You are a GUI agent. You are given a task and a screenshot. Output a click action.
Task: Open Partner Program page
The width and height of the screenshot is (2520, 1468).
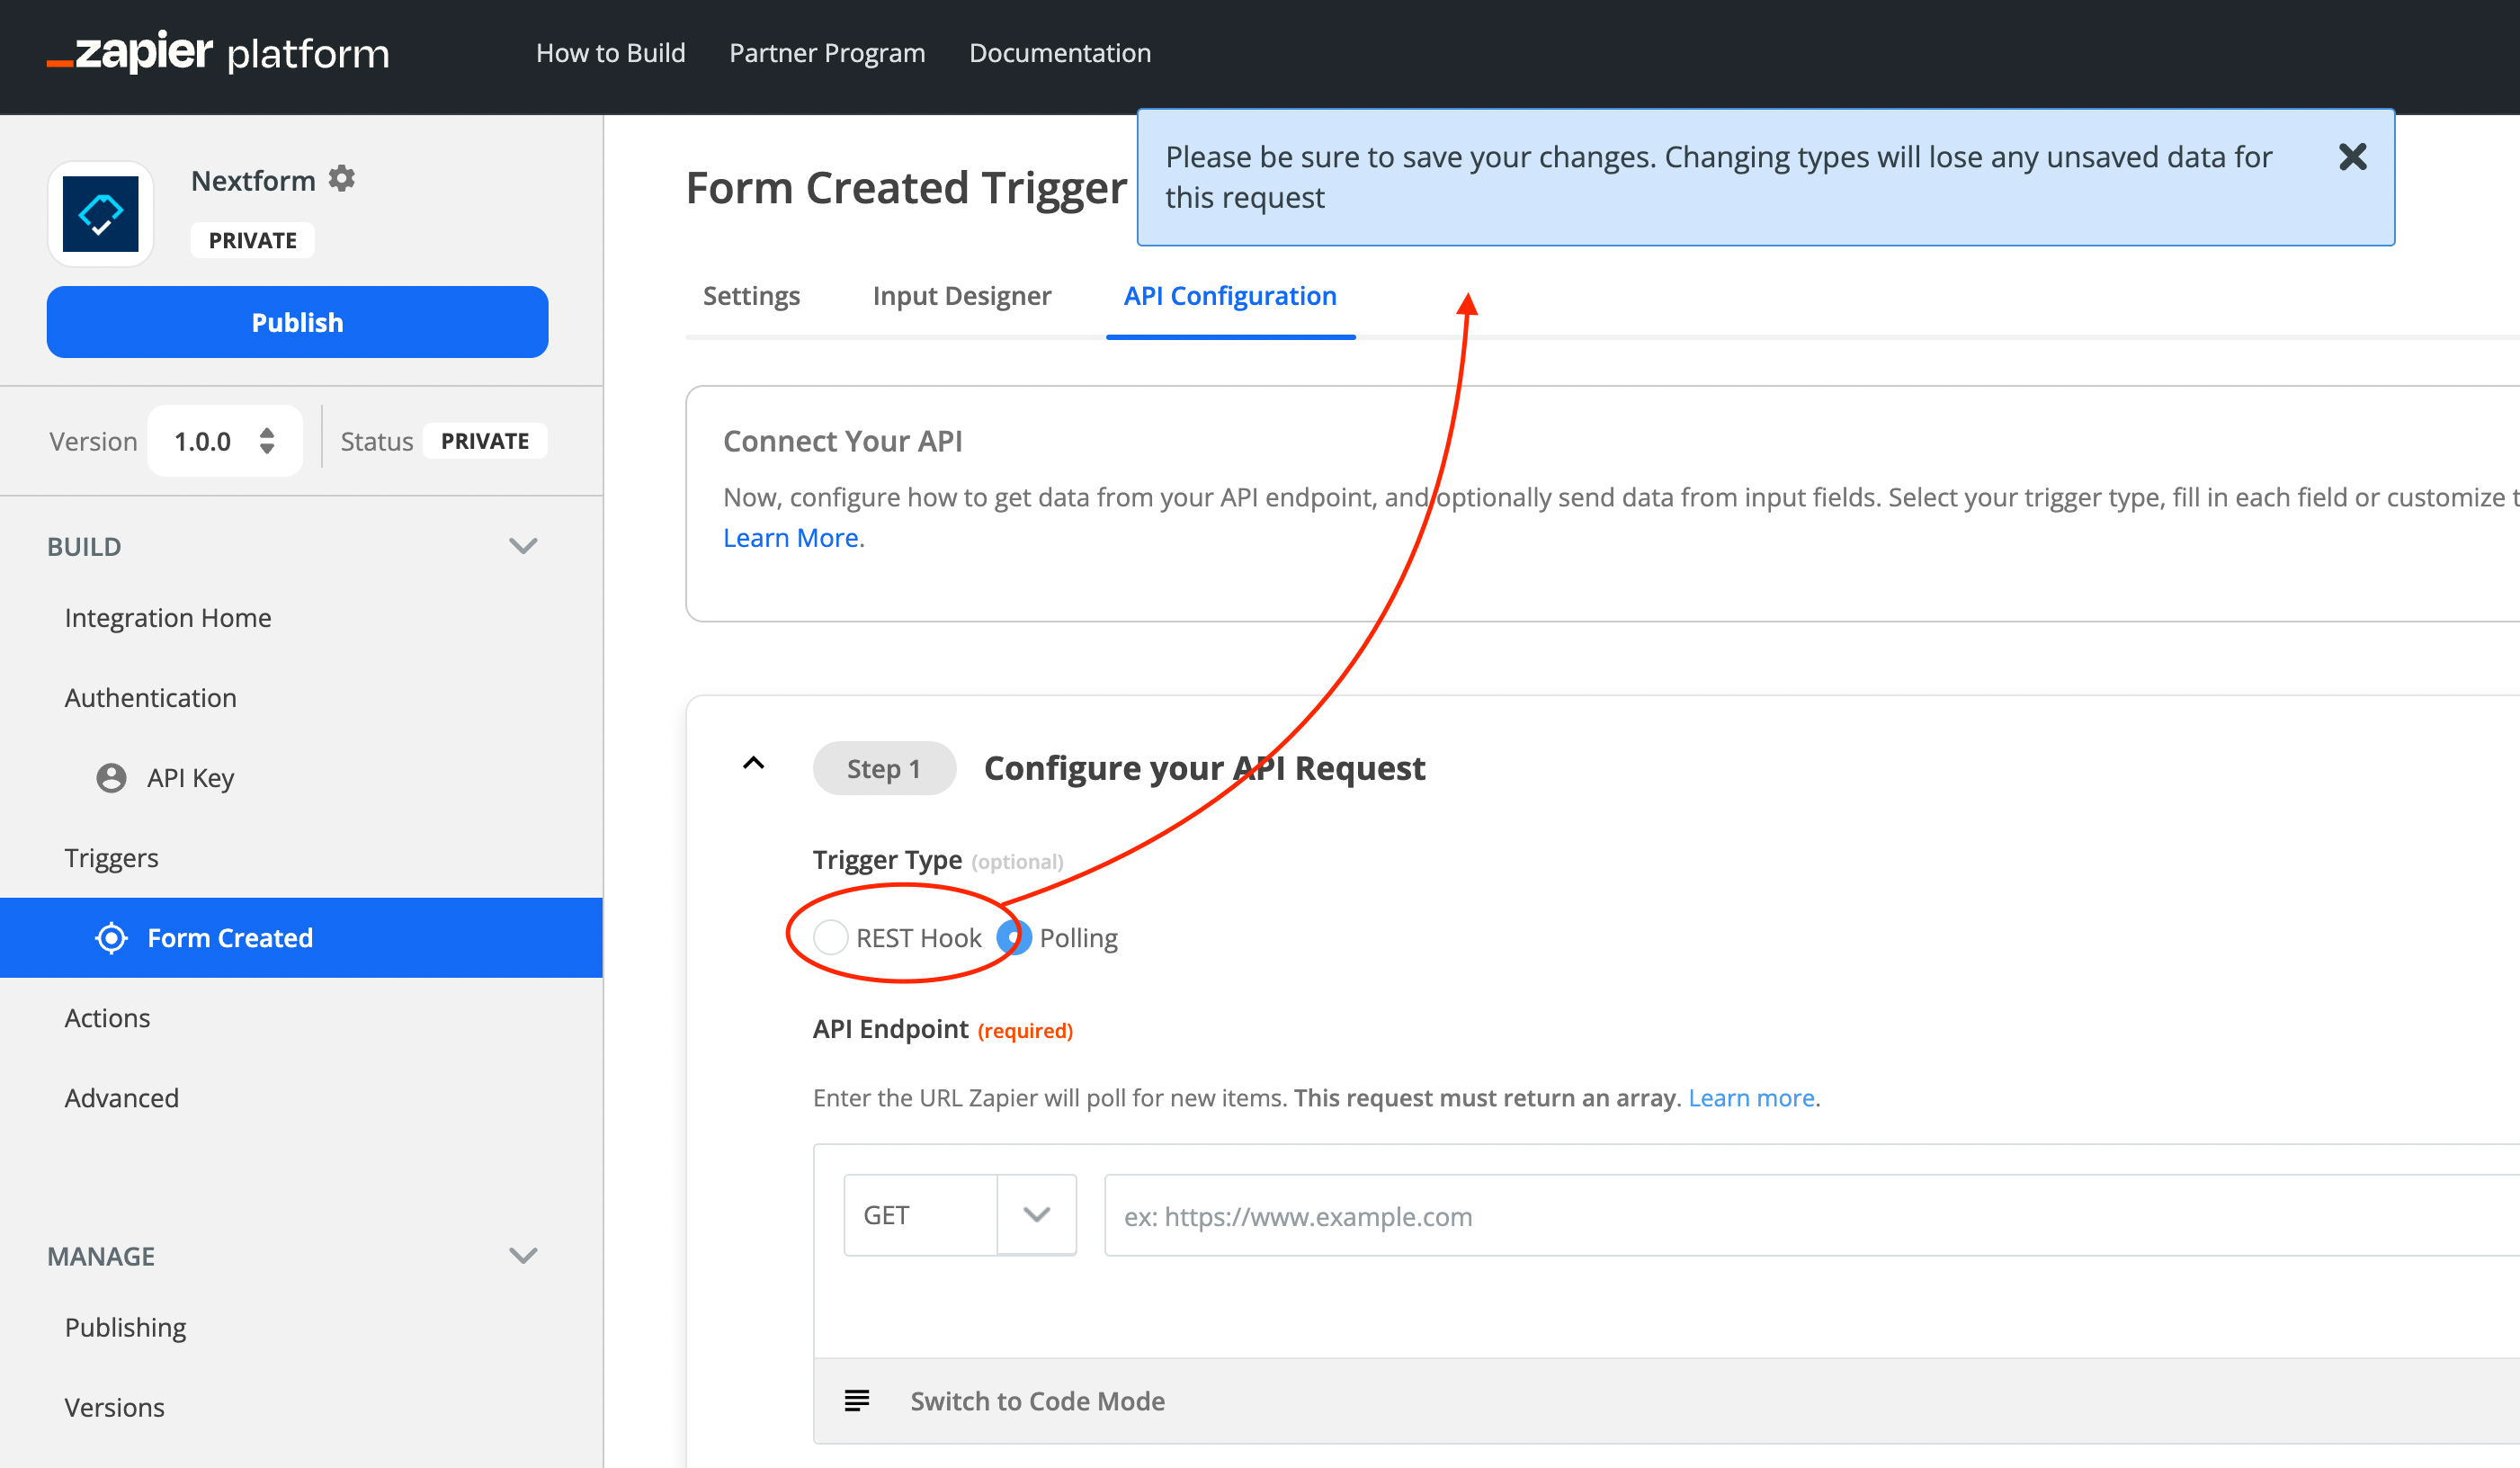coord(827,52)
